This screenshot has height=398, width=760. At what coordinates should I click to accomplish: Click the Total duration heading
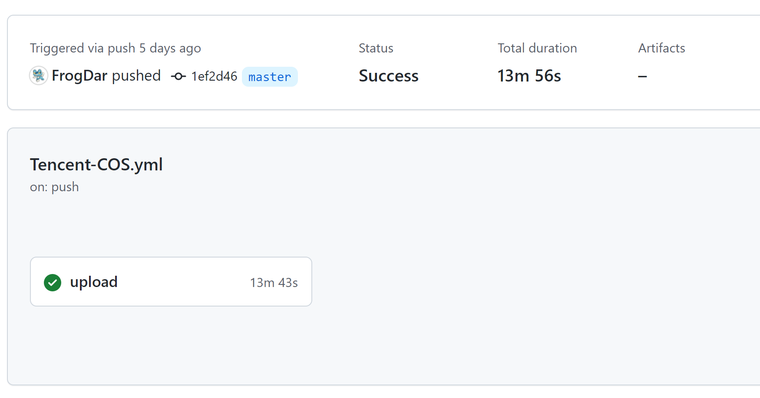click(537, 48)
